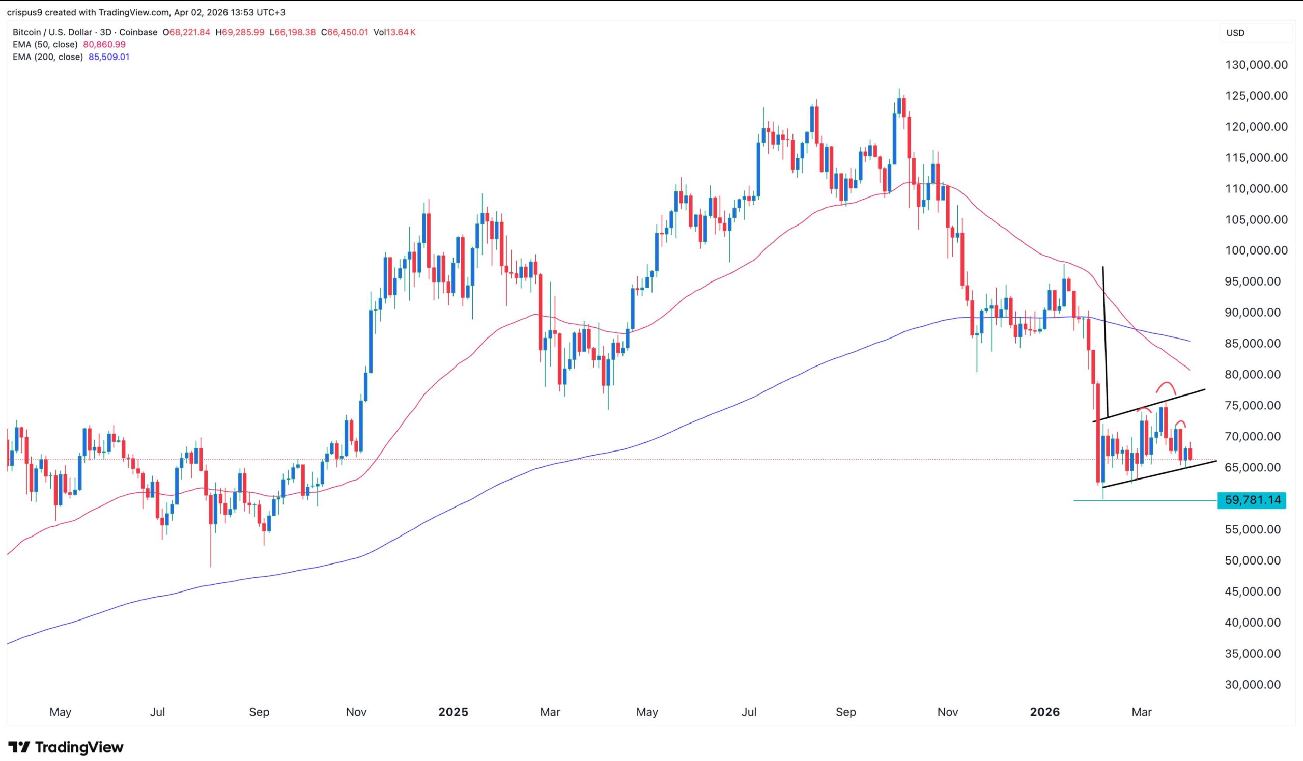Viewport: 1303px width, 761px height.
Task: Select the EMA (200, close) indicator label
Action: 47,57
